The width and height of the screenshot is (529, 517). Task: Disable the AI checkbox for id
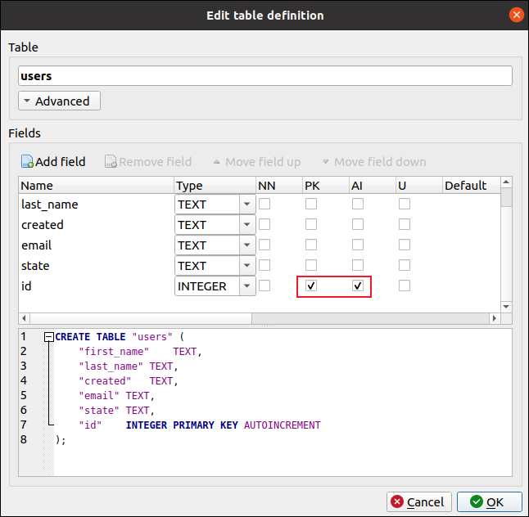358,286
